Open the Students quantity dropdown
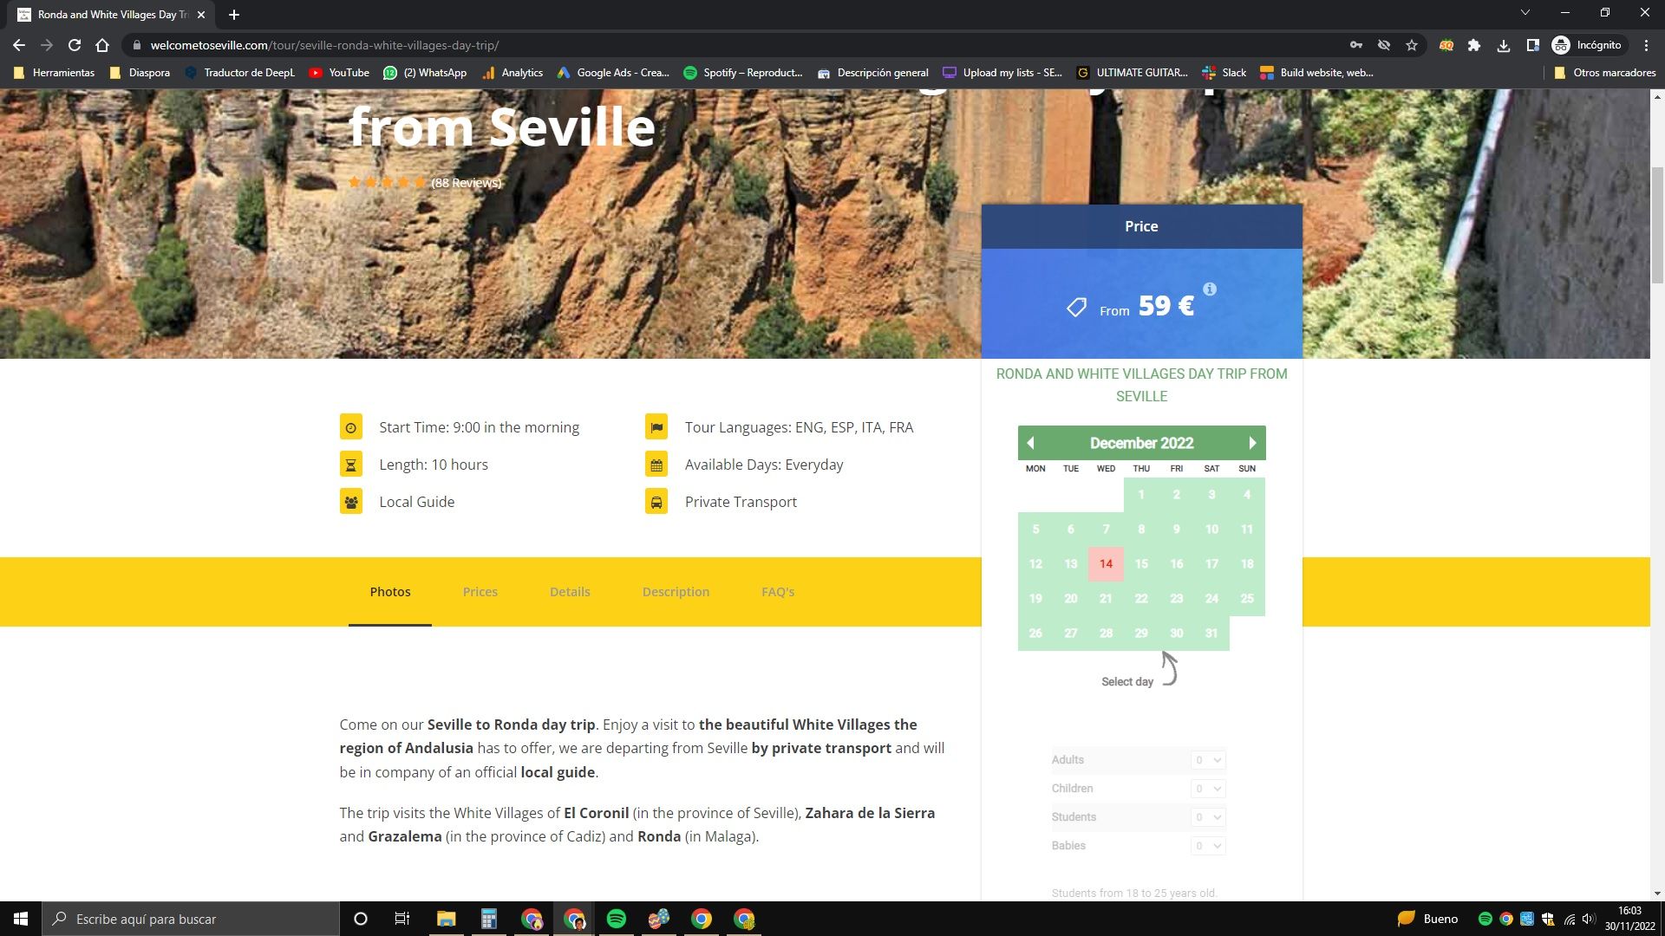The image size is (1665, 936). (1208, 817)
